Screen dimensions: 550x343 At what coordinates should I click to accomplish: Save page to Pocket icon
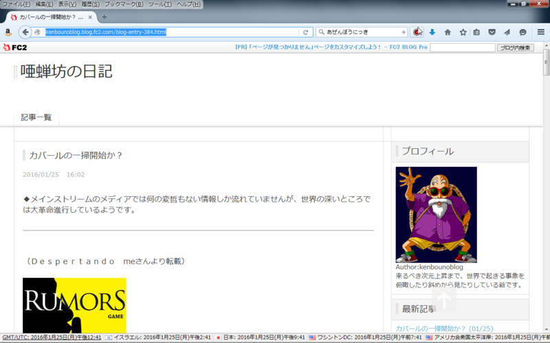coord(492,32)
